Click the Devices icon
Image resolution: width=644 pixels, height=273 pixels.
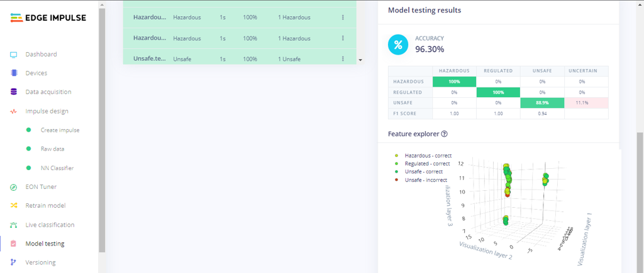tap(13, 73)
